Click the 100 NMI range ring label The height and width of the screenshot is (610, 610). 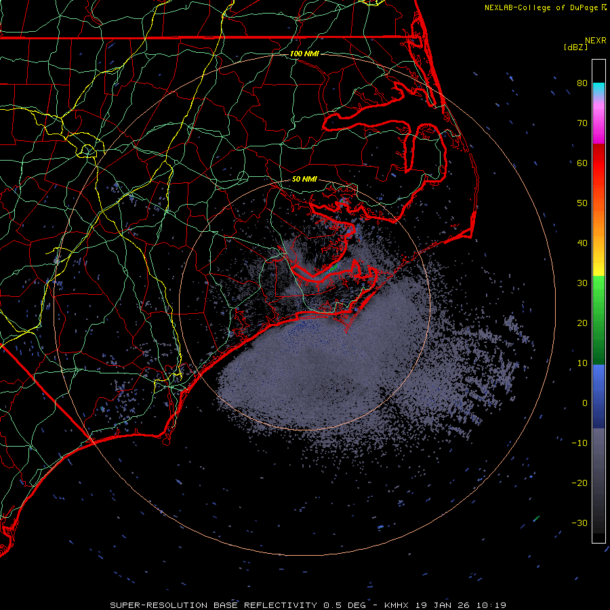pos(304,54)
